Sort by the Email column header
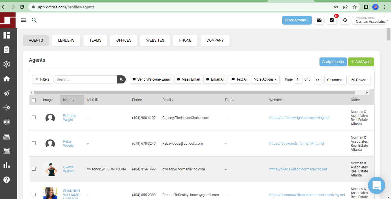391x199 pixels. point(168,100)
